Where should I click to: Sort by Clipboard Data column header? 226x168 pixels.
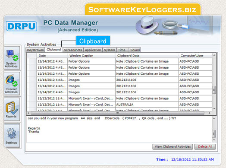pyautogui.click(x=147, y=56)
